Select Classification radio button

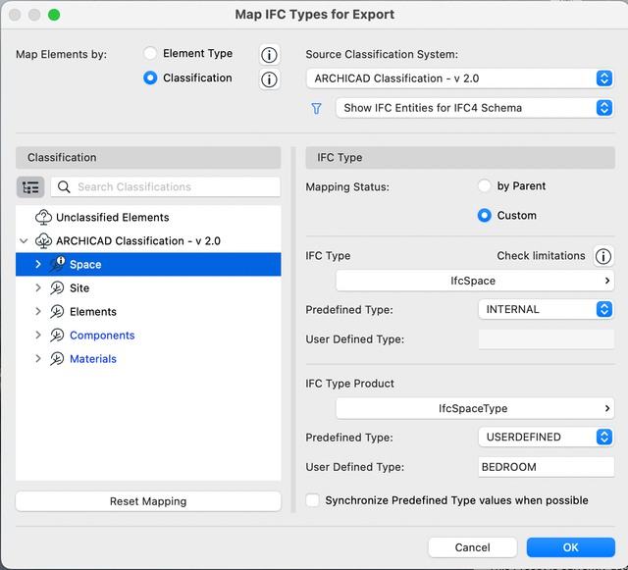click(150, 78)
